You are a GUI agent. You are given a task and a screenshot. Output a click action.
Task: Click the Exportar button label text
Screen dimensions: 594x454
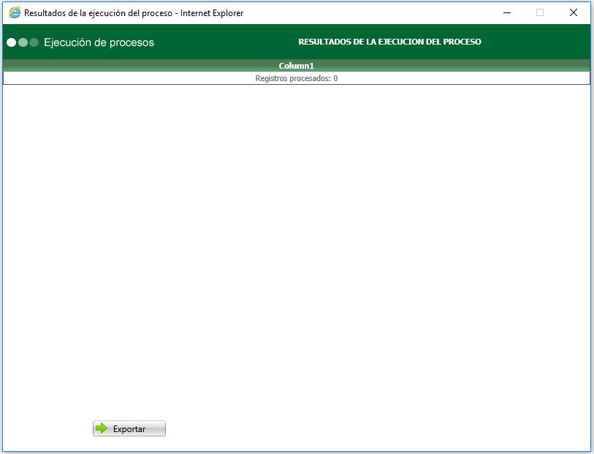[130, 428]
